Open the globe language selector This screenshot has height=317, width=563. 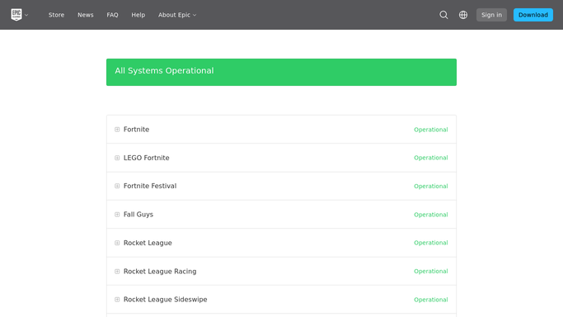463,15
